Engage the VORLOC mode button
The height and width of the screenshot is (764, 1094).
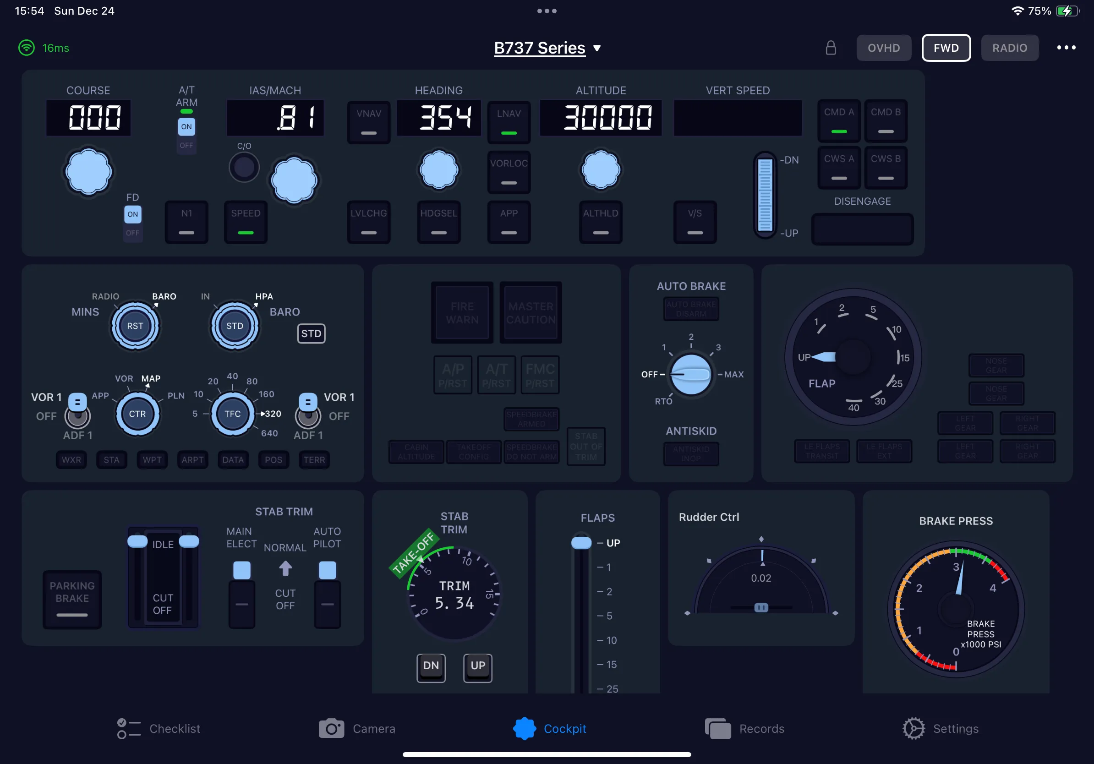click(x=509, y=172)
